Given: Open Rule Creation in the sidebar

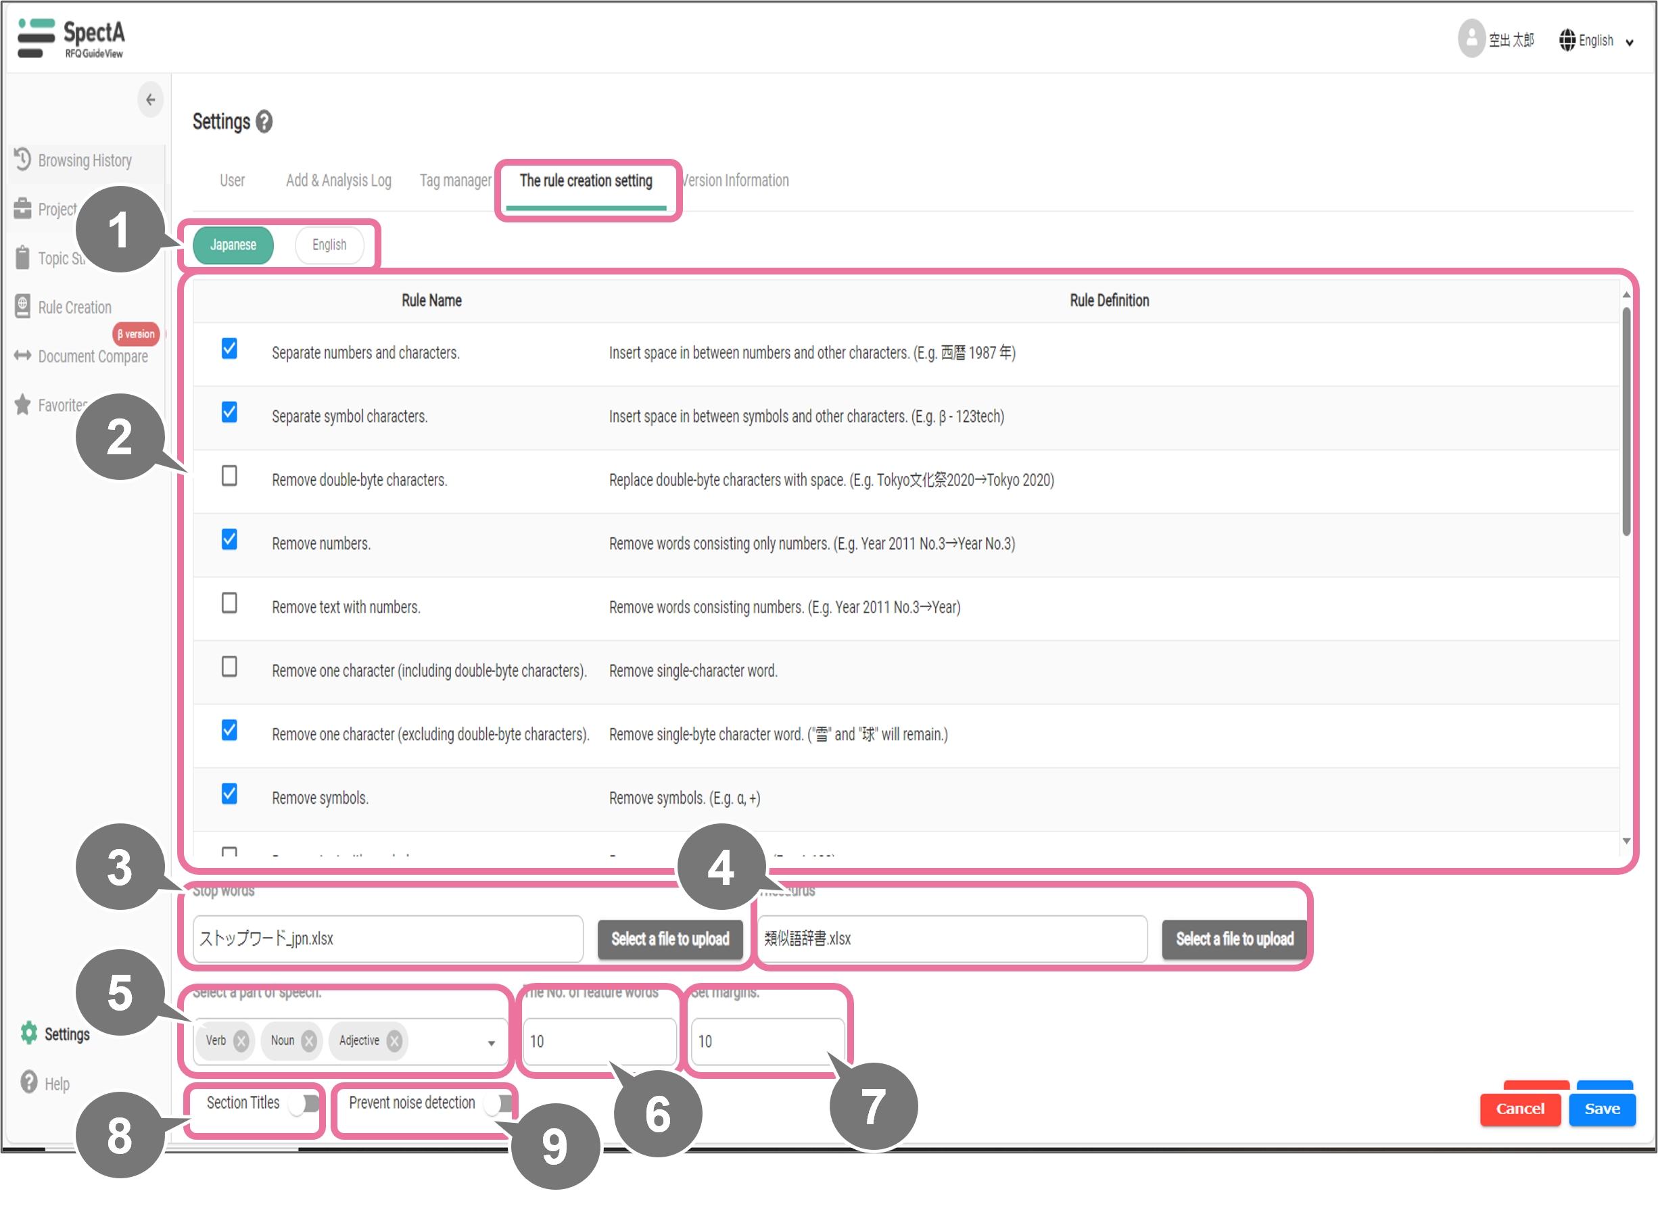Looking at the screenshot, I should coord(74,308).
